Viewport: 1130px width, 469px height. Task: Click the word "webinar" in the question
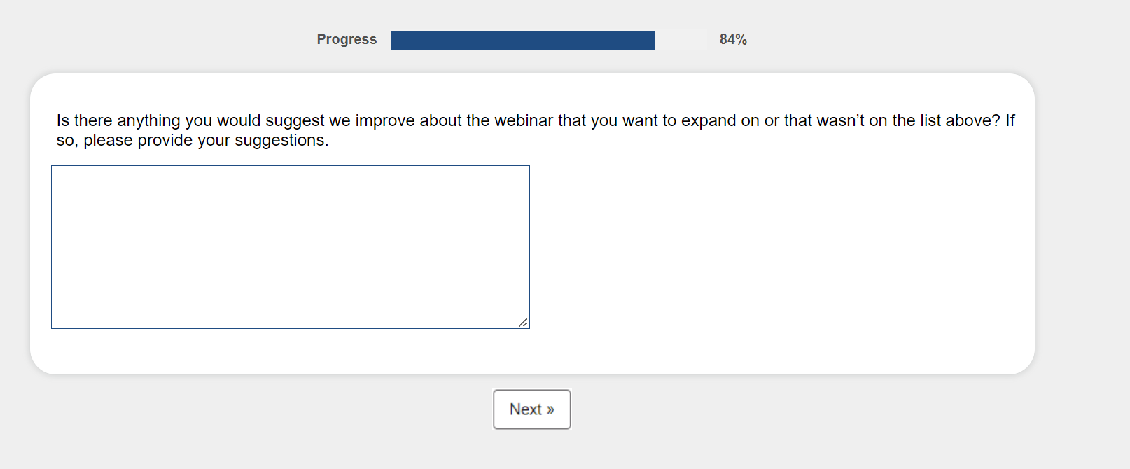click(x=524, y=120)
